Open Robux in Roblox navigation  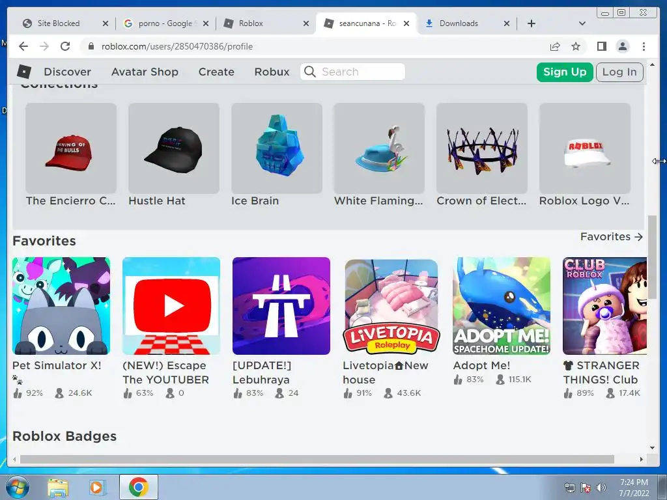click(272, 72)
